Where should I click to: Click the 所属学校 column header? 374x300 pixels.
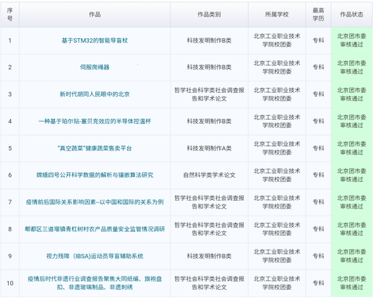click(x=277, y=15)
